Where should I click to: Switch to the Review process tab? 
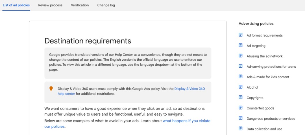coord(50,5)
